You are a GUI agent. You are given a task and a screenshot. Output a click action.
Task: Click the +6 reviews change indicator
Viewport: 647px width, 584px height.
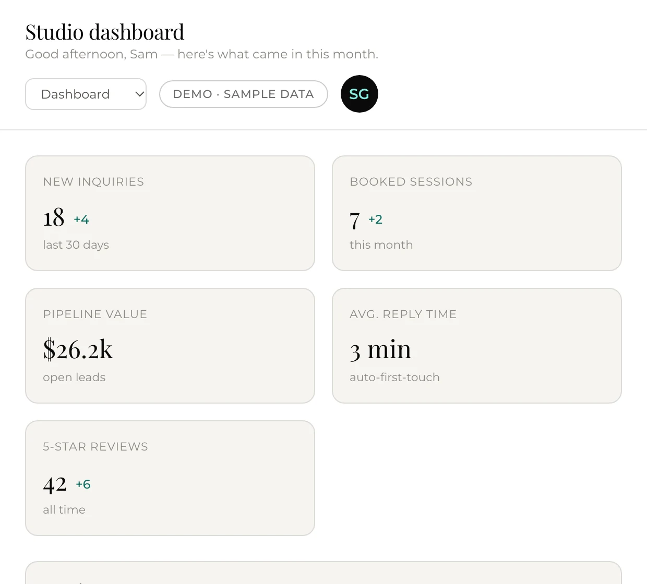pyautogui.click(x=83, y=484)
